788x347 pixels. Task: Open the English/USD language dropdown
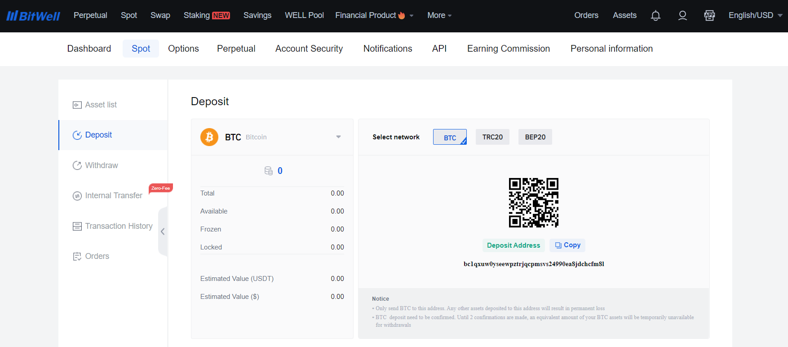pyautogui.click(x=755, y=15)
